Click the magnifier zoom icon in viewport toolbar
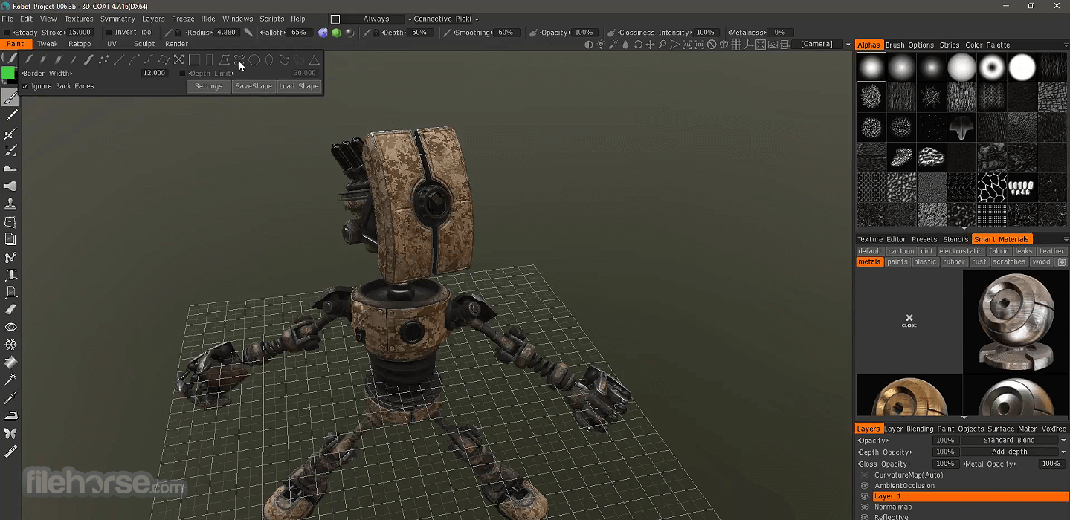The width and height of the screenshot is (1070, 520). [x=663, y=45]
